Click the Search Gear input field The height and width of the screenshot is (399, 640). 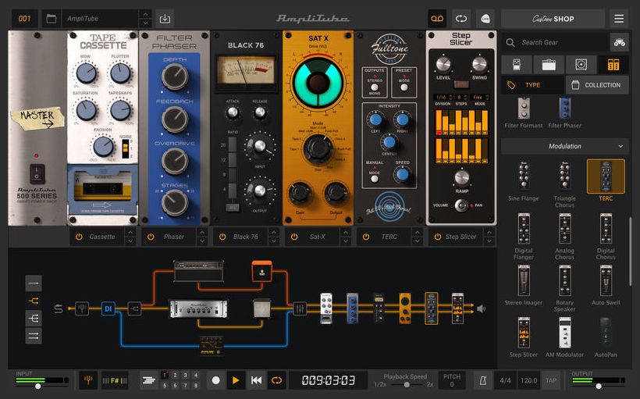click(555, 42)
